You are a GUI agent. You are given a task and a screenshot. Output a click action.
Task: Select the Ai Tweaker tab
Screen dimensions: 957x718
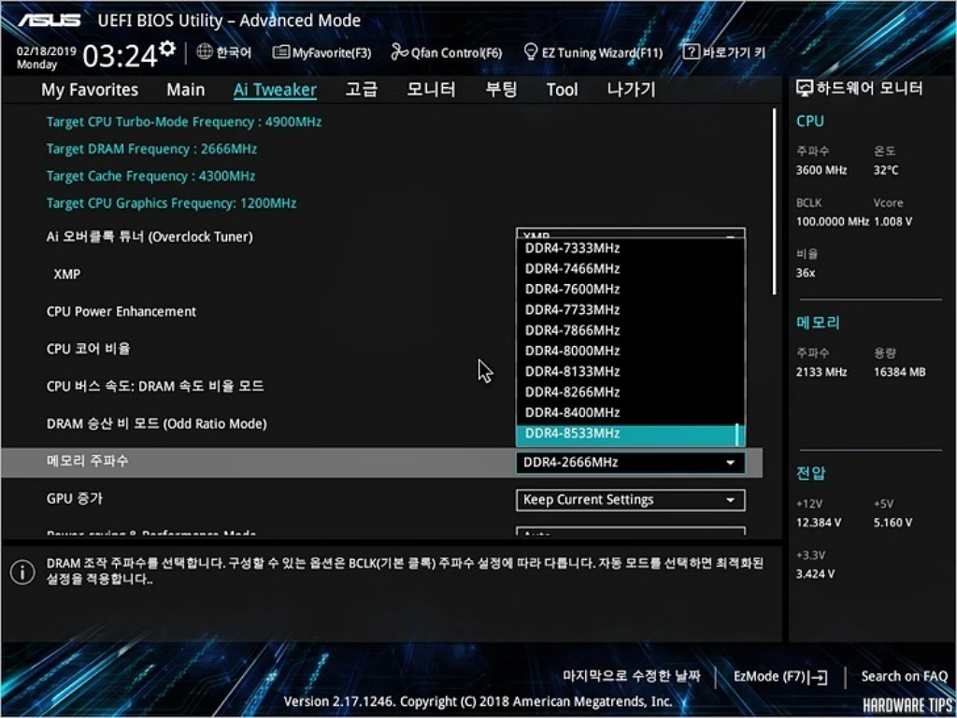(275, 90)
